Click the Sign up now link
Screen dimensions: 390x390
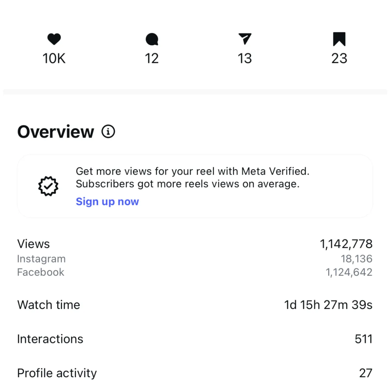(x=107, y=202)
